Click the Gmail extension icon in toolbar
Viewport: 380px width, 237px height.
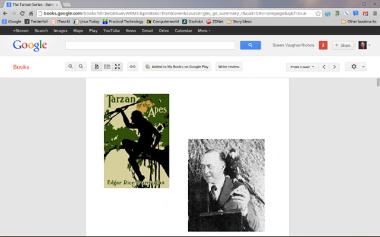366,14
